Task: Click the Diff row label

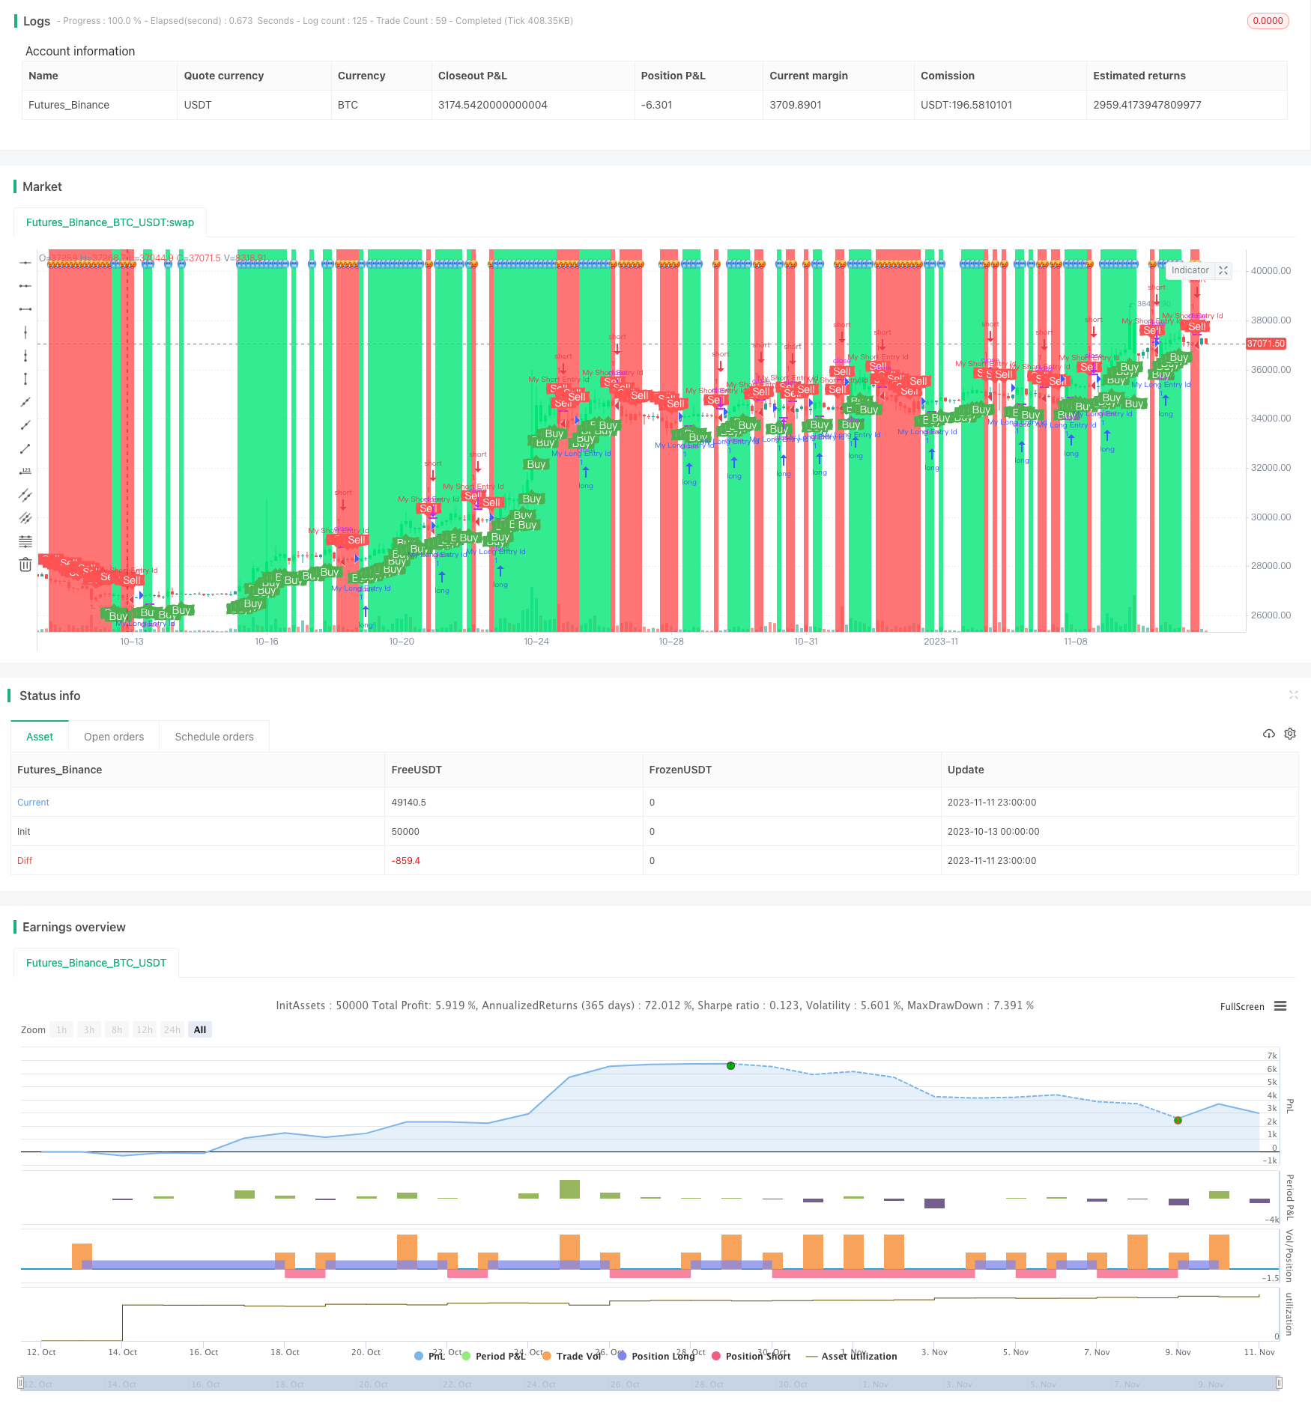Action: (x=25, y=860)
